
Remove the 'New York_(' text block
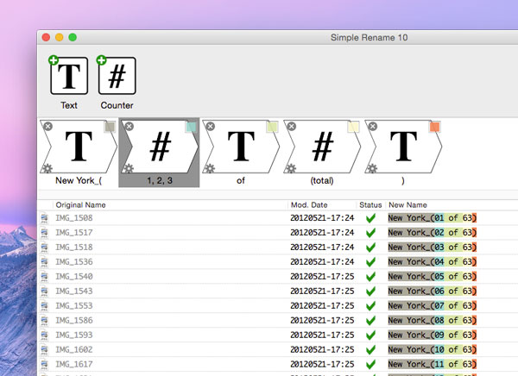pyautogui.click(x=47, y=127)
